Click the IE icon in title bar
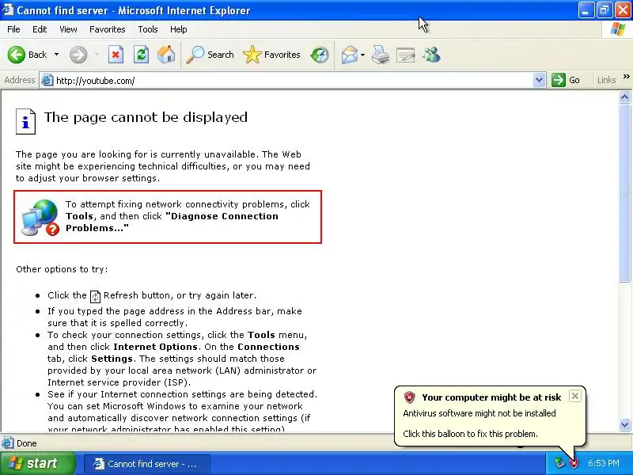This screenshot has width=633, height=475. tap(8, 9)
